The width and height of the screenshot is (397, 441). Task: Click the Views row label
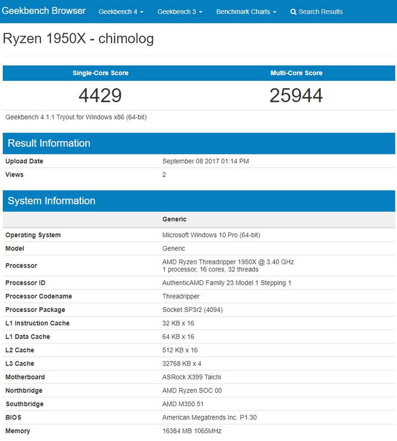point(14,175)
